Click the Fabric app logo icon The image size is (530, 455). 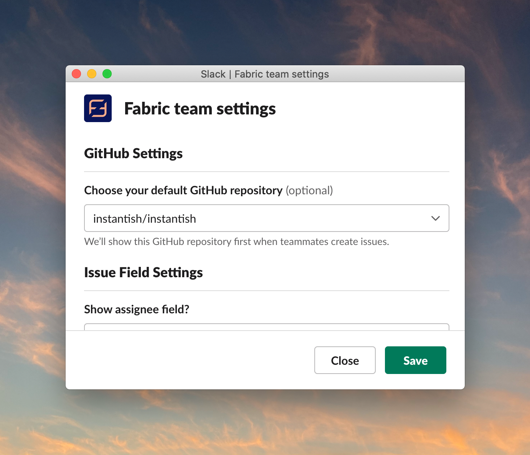[x=98, y=108]
